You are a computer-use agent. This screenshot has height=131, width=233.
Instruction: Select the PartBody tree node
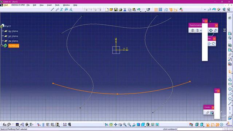tap(14, 46)
